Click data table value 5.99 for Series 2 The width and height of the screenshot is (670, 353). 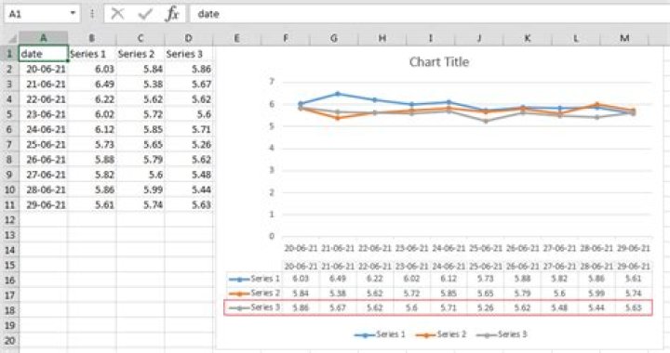click(596, 294)
